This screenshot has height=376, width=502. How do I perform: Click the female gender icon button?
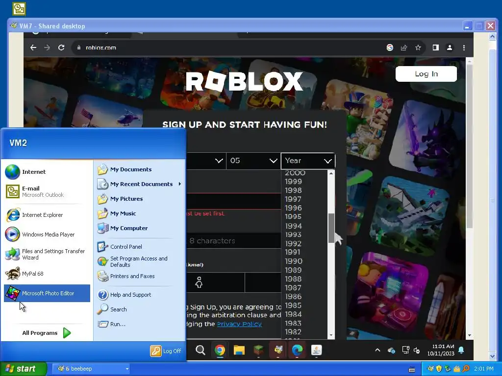pyautogui.click(x=199, y=282)
